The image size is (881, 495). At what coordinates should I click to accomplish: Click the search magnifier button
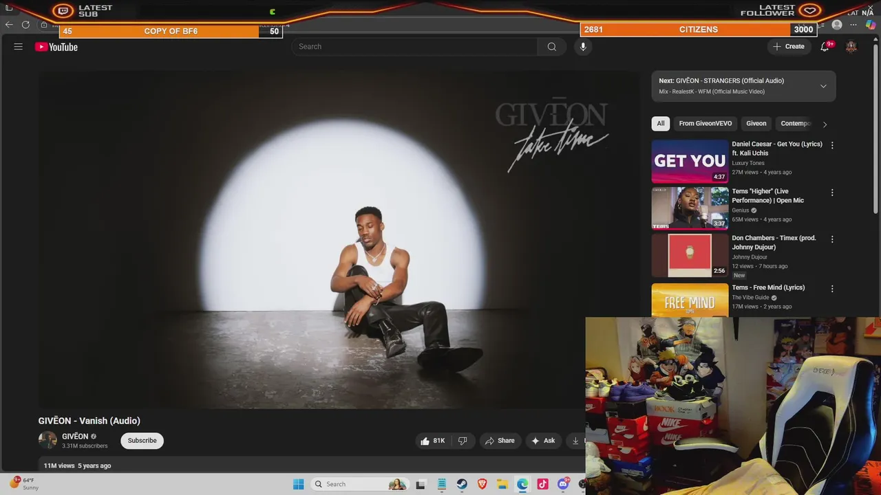551,47
